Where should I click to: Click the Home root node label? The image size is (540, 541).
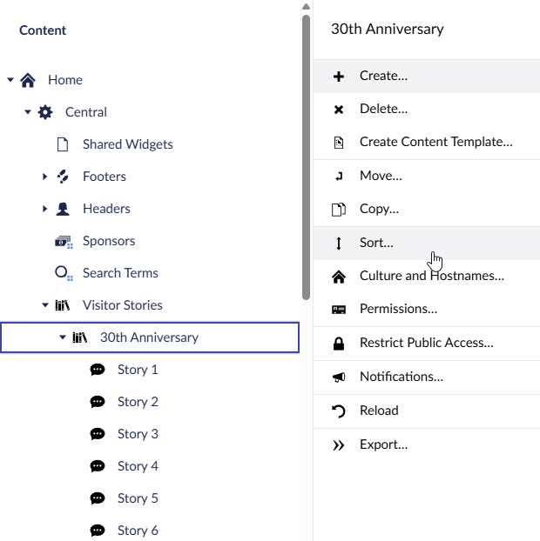click(65, 80)
